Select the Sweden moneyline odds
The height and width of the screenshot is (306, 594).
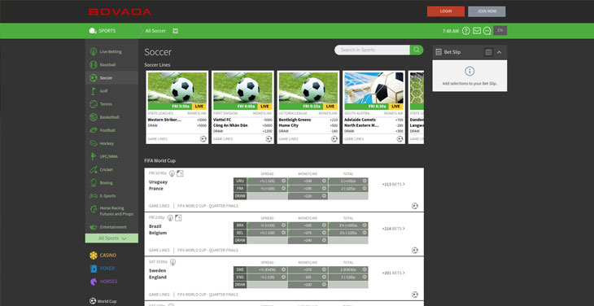[308, 269]
